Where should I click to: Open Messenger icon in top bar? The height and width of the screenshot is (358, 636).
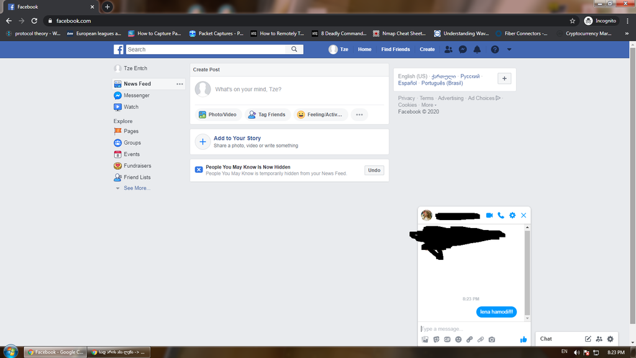(x=462, y=50)
